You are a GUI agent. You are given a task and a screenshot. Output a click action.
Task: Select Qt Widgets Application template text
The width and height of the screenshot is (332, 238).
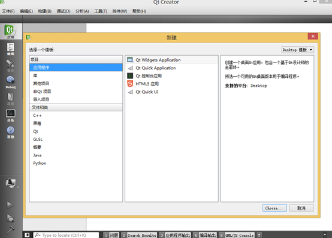[x=158, y=60]
